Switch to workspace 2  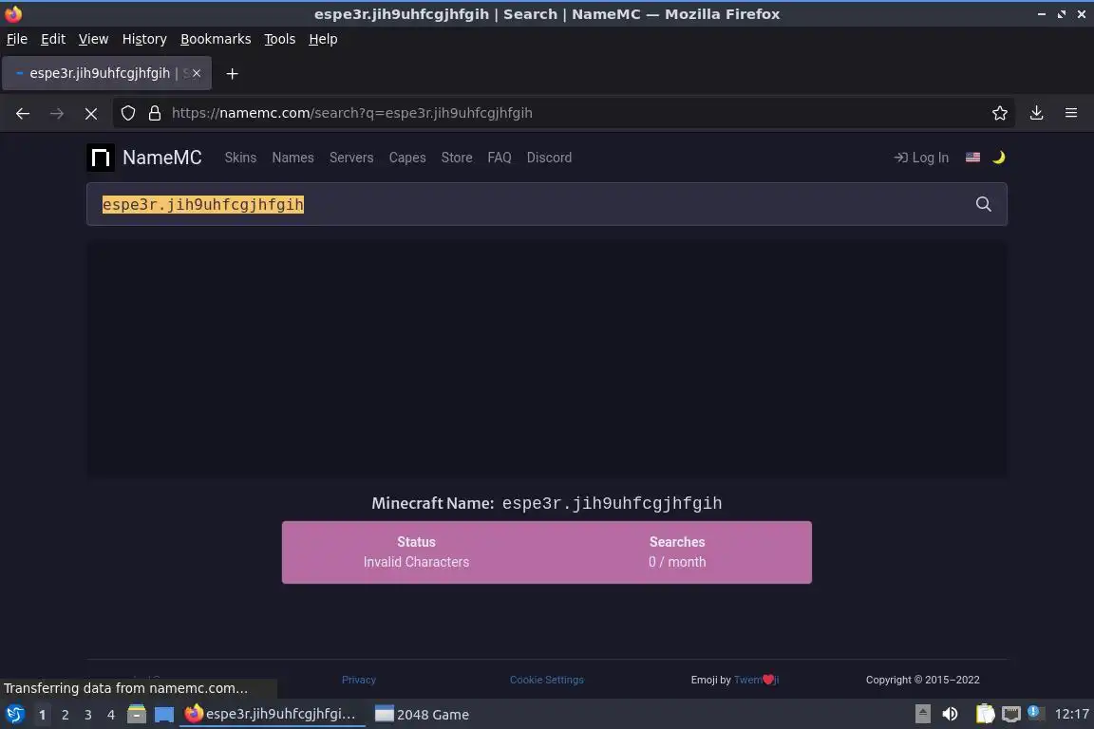[65, 715]
